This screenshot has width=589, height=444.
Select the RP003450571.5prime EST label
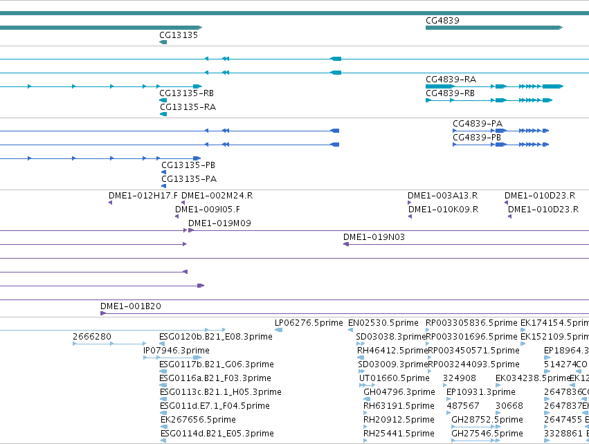[473, 351]
